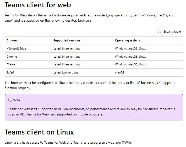Click the Teams for Web hardware requirements paragraph
This screenshot has height=147, width=186.
[90, 18]
